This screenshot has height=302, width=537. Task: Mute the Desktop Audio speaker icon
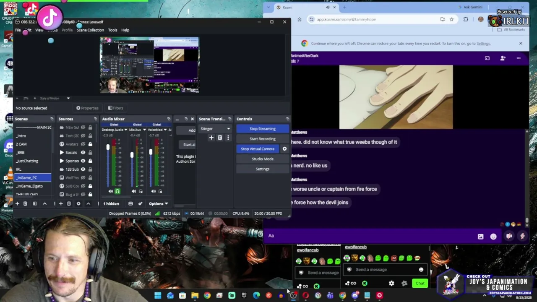[x=111, y=191]
